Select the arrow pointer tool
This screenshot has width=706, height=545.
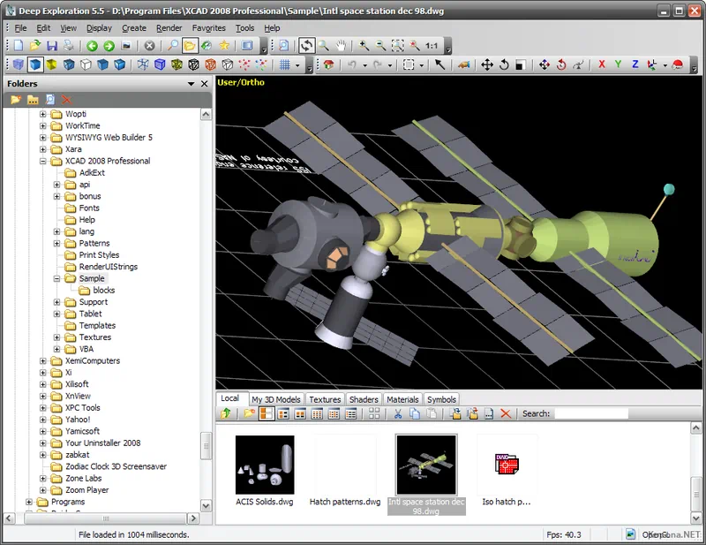click(439, 65)
